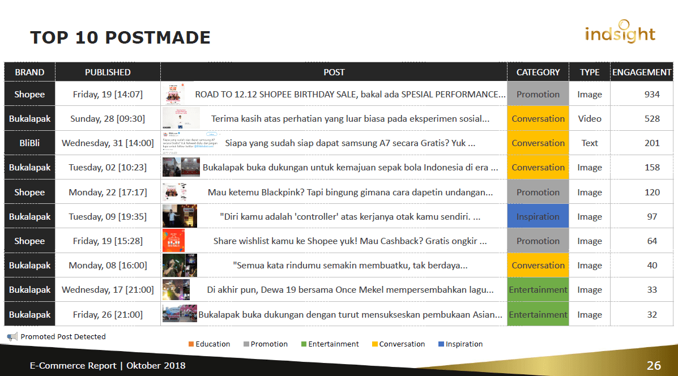
Task: Select the gray Promotion legend swatch
Action: (246, 344)
